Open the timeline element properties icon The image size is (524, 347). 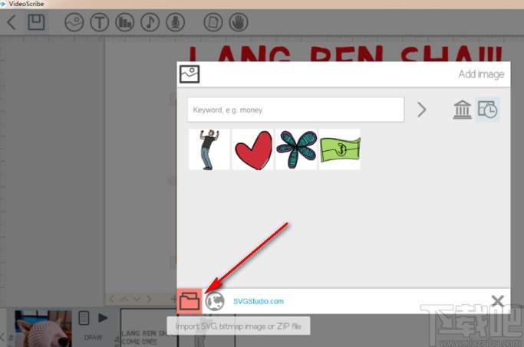pyautogui.click(x=84, y=318)
